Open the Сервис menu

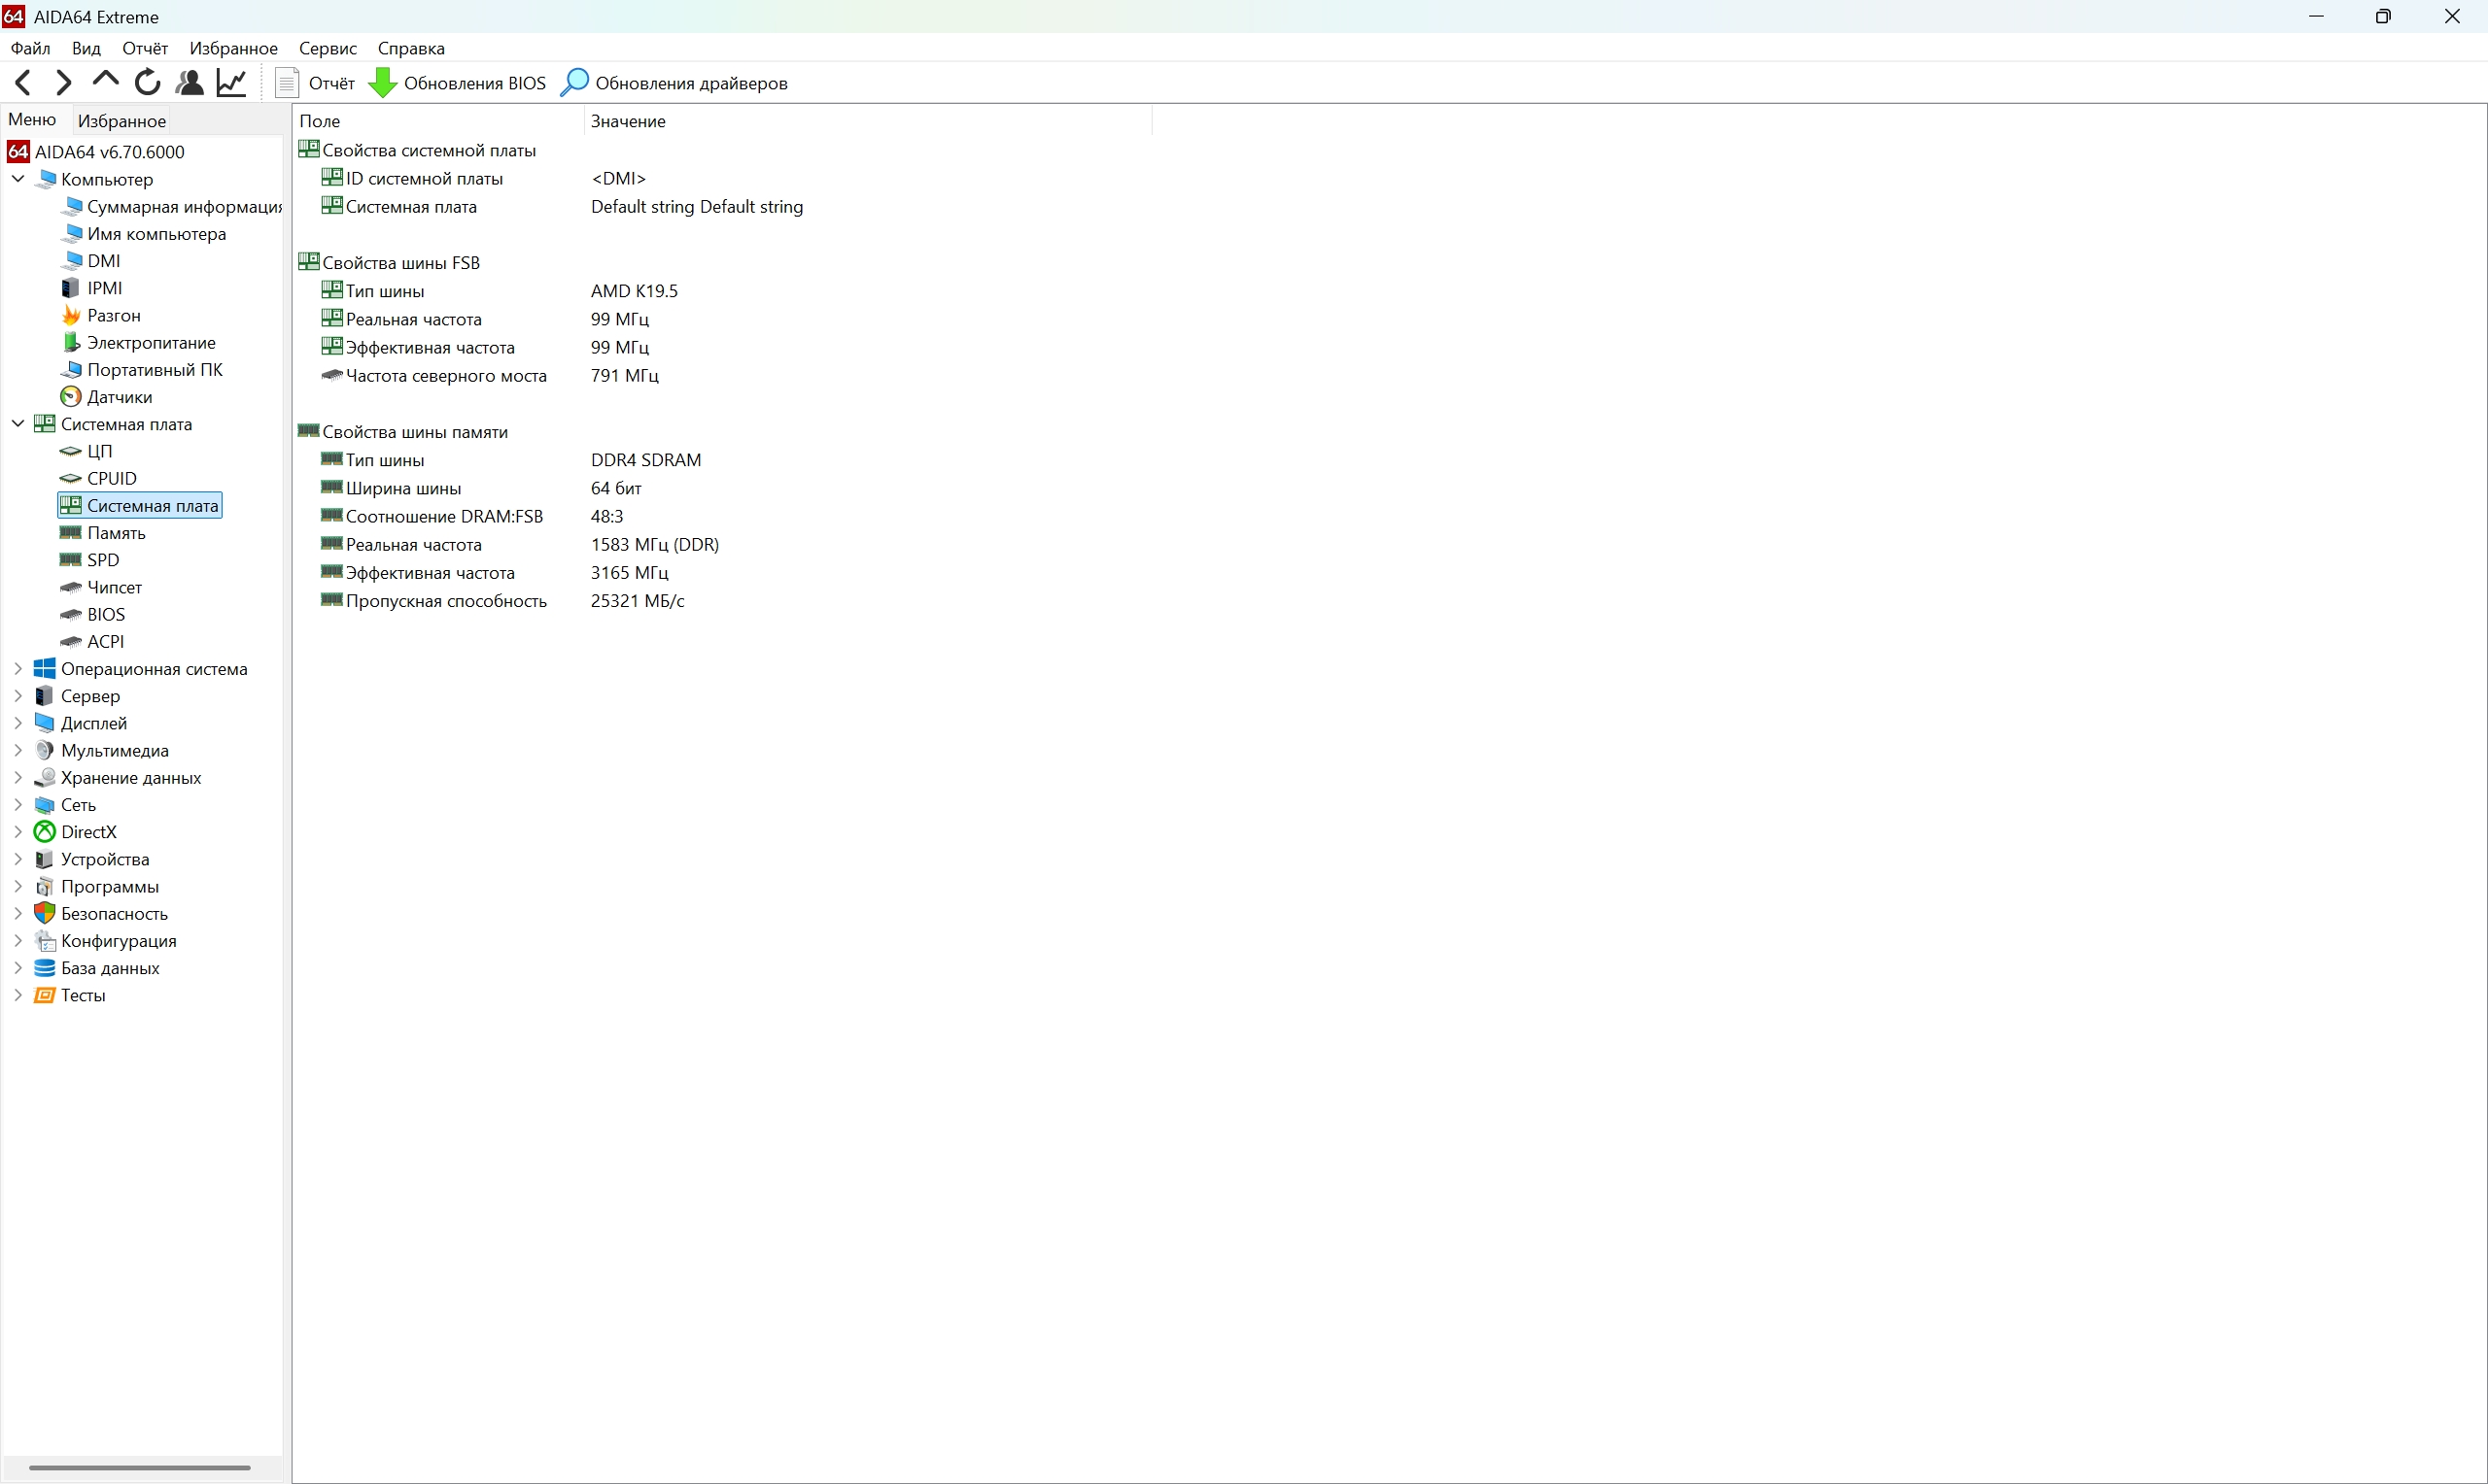point(328,48)
